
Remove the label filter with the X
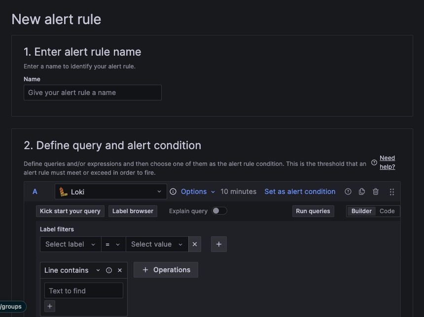click(x=195, y=244)
